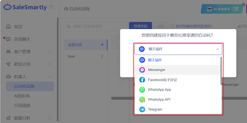
Task: Click the Telegram icon in the list
Action: click(x=142, y=109)
